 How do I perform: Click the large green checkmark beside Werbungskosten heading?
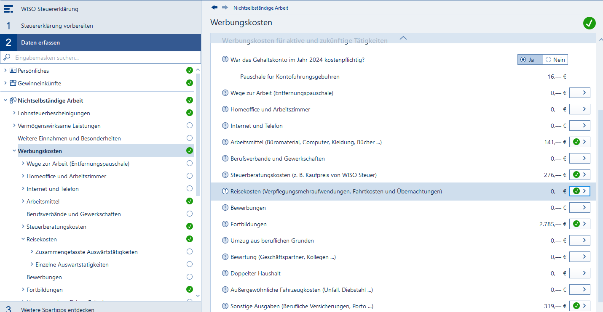590,23
